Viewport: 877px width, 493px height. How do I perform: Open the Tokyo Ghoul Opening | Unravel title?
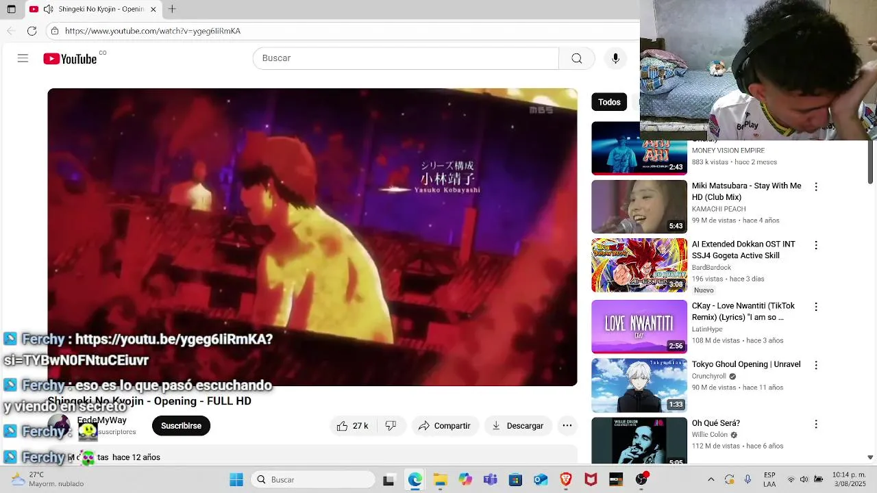click(746, 364)
